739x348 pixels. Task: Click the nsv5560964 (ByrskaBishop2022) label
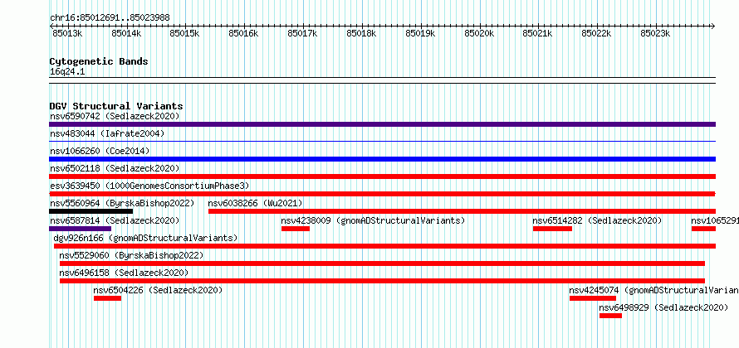pyautogui.click(x=122, y=203)
